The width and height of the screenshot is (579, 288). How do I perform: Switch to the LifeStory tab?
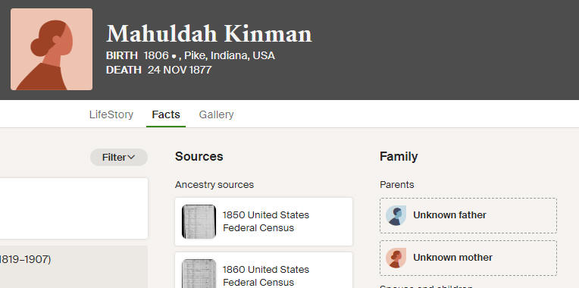(111, 114)
